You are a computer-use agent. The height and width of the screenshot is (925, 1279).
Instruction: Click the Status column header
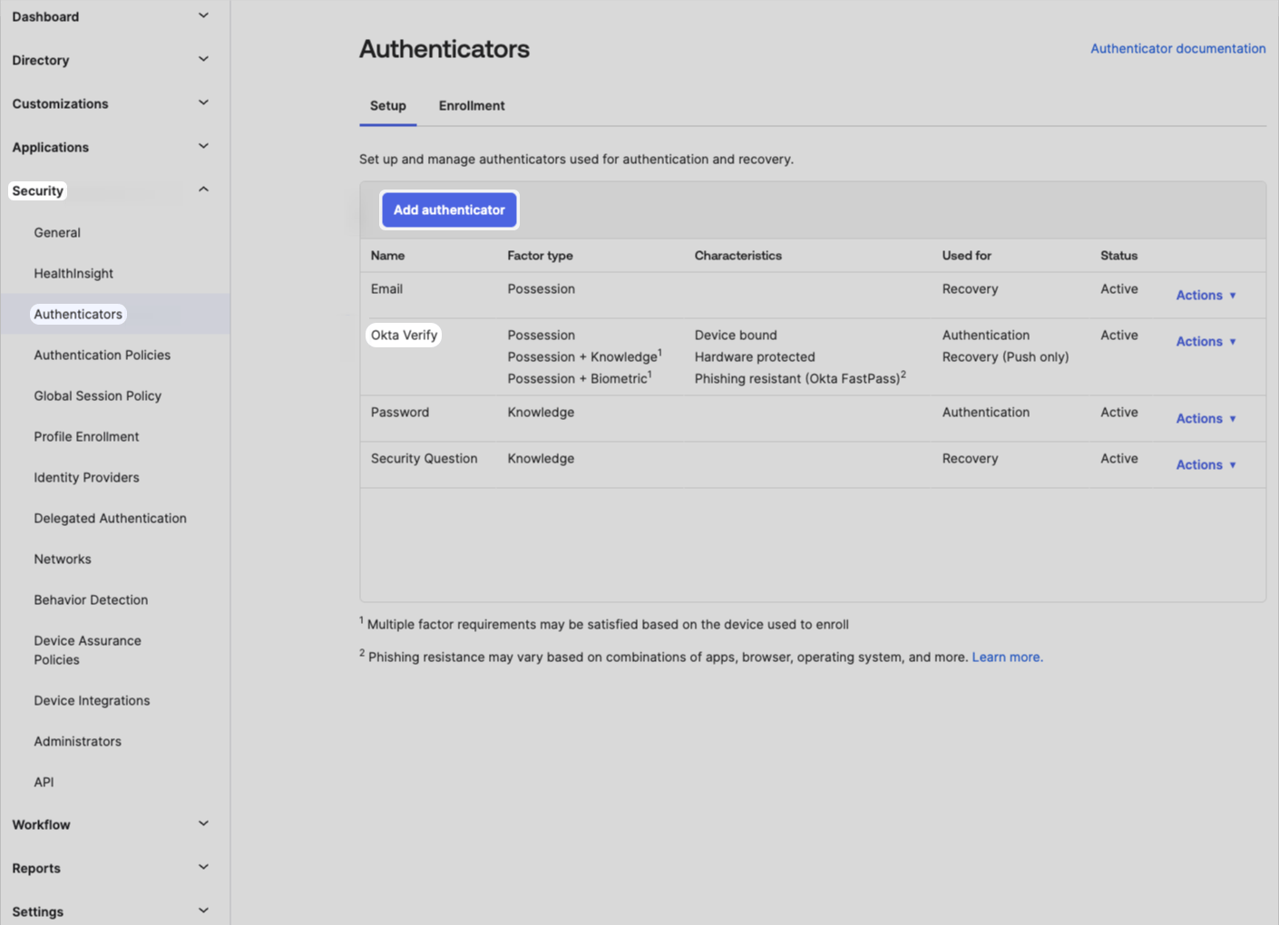[1118, 255]
